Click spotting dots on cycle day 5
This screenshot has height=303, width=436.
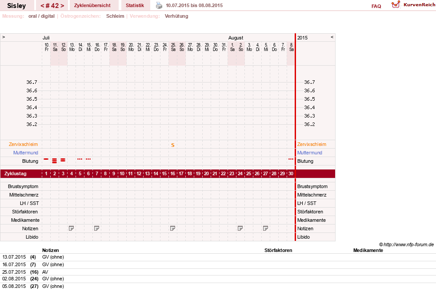pyautogui.click(x=80, y=159)
